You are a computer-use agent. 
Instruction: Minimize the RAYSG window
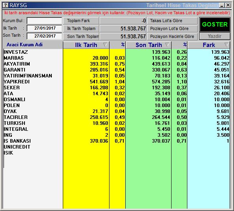[x=222, y=6]
